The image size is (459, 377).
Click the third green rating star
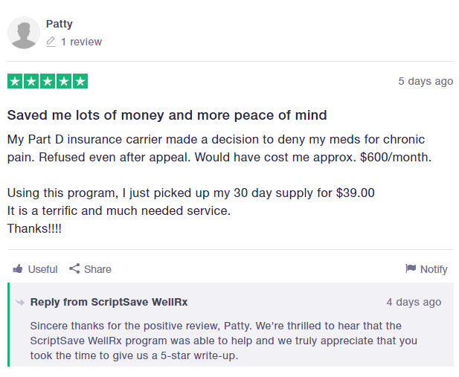pyautogui.click(x=48, y=81)
